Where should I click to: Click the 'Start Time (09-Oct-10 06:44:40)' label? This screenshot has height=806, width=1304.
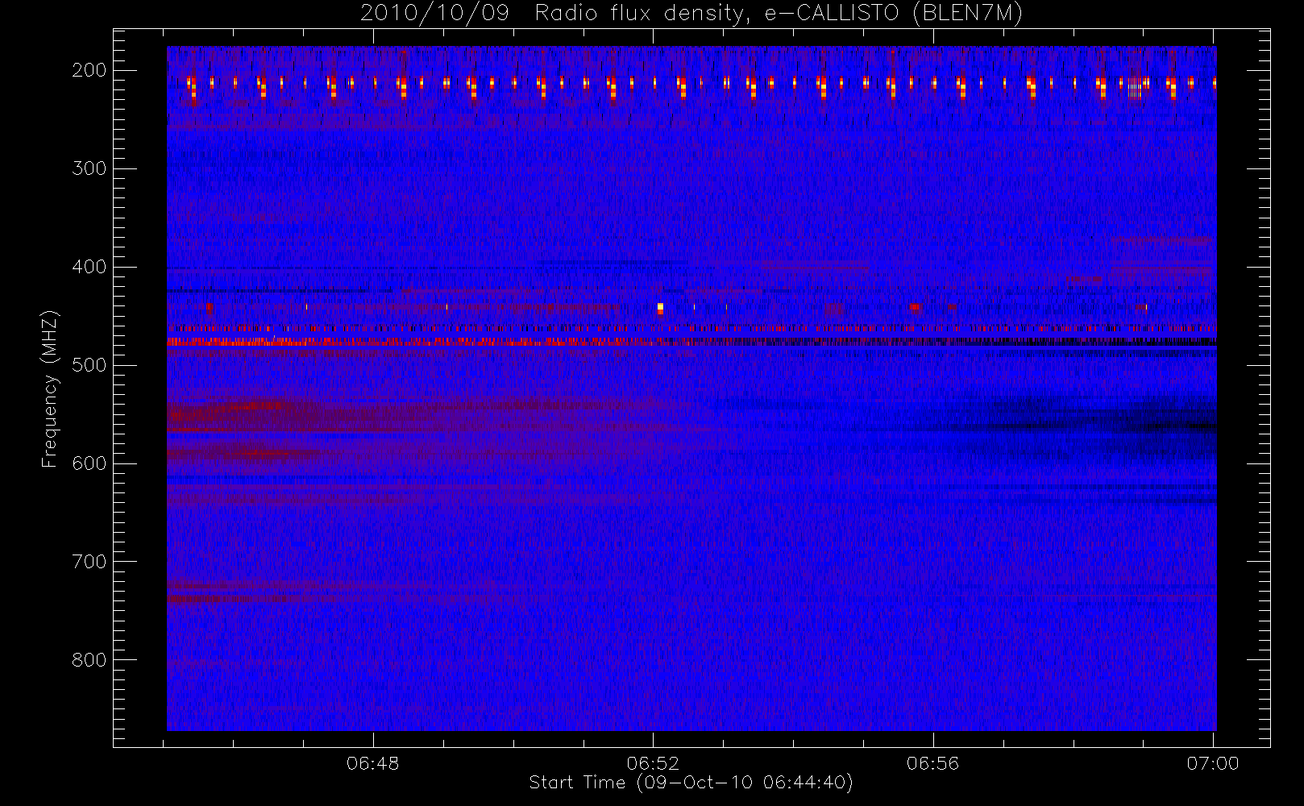pyautogui.click(x=691, y=783)
